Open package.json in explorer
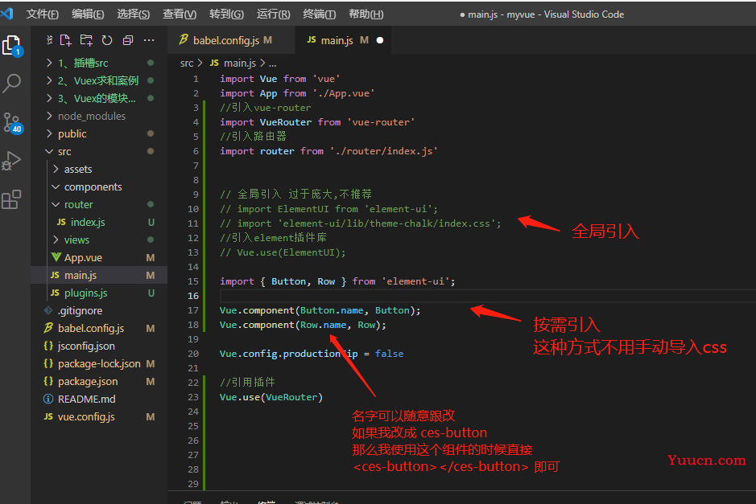 (99, 381)
